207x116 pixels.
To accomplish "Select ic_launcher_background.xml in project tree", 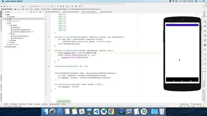I will point(21,30).
